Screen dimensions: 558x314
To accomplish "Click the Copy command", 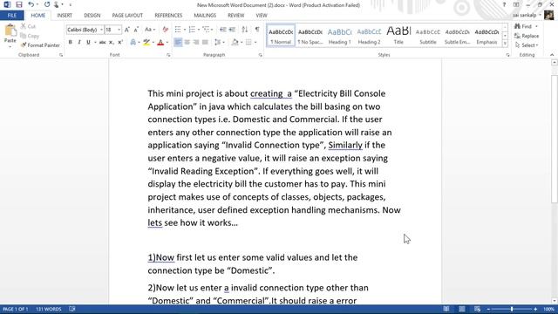I will [30, 36].
